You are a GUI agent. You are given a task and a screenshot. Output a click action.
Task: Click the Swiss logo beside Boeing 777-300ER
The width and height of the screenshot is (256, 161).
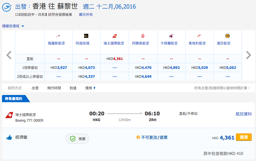pos(9,115)
